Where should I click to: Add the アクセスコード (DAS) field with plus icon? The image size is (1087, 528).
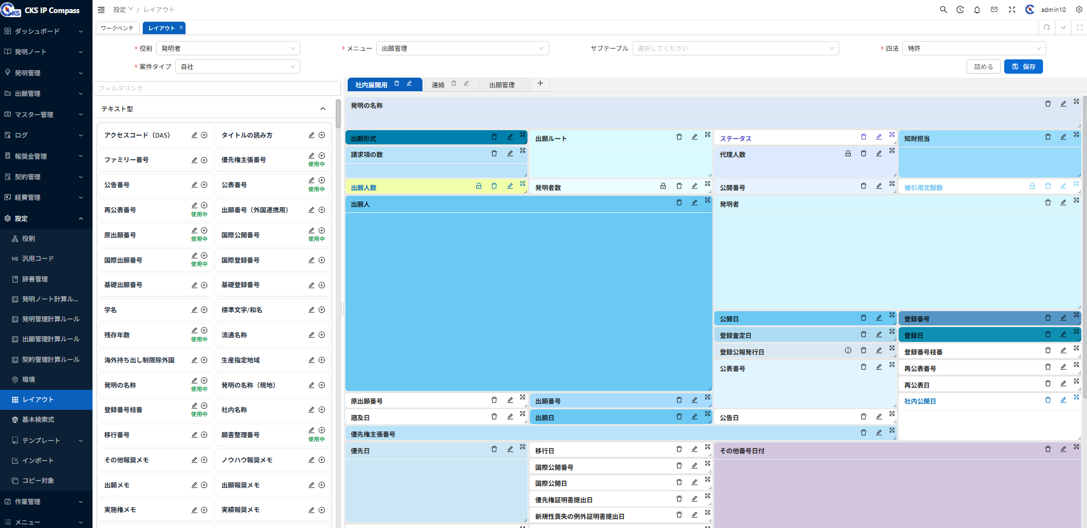coord(204,135)
